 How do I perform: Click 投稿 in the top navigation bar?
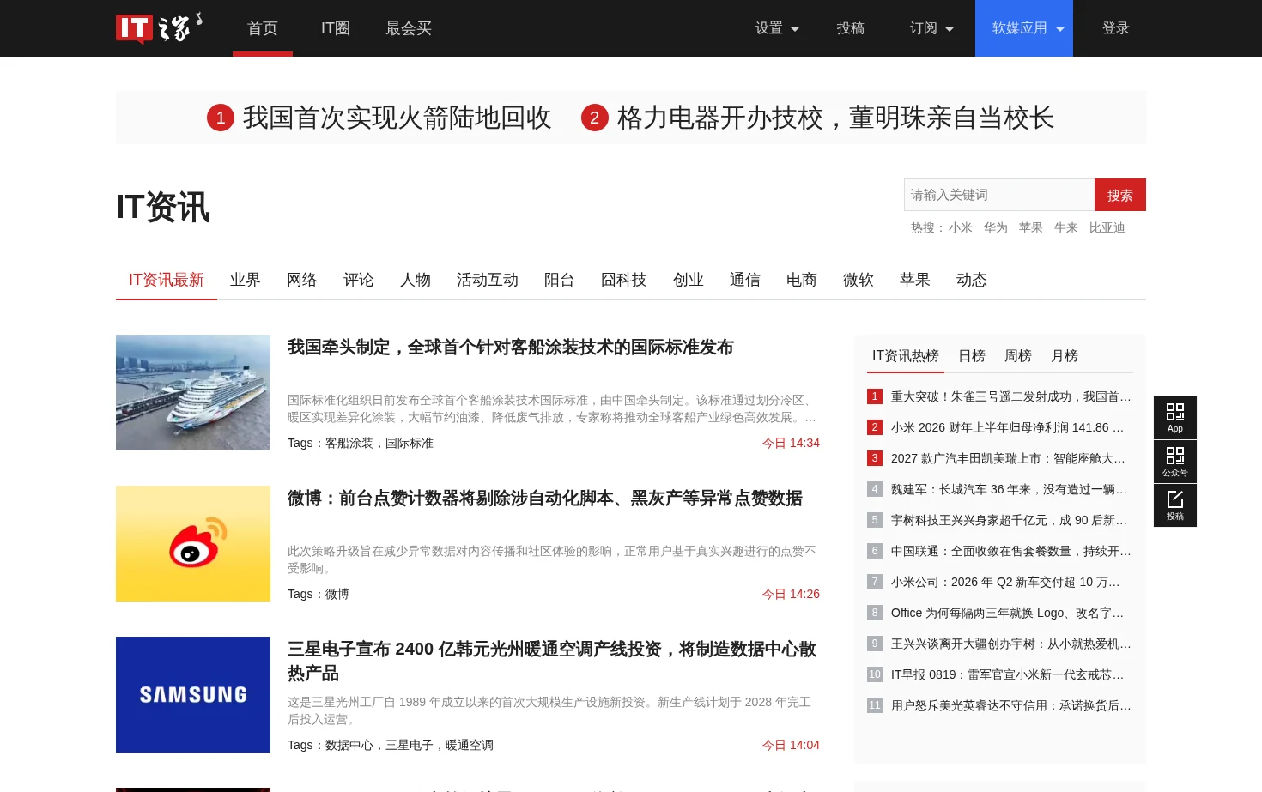851,28
